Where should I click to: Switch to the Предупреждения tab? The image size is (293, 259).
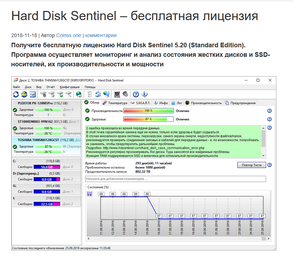coord(240,103)
